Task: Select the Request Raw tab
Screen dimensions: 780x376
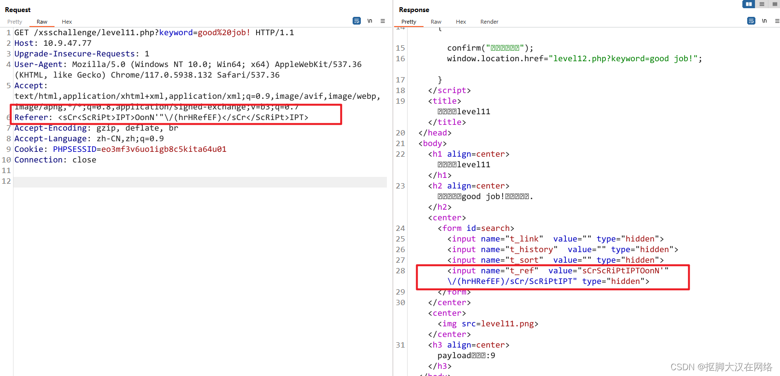Action: coord(42,22)
